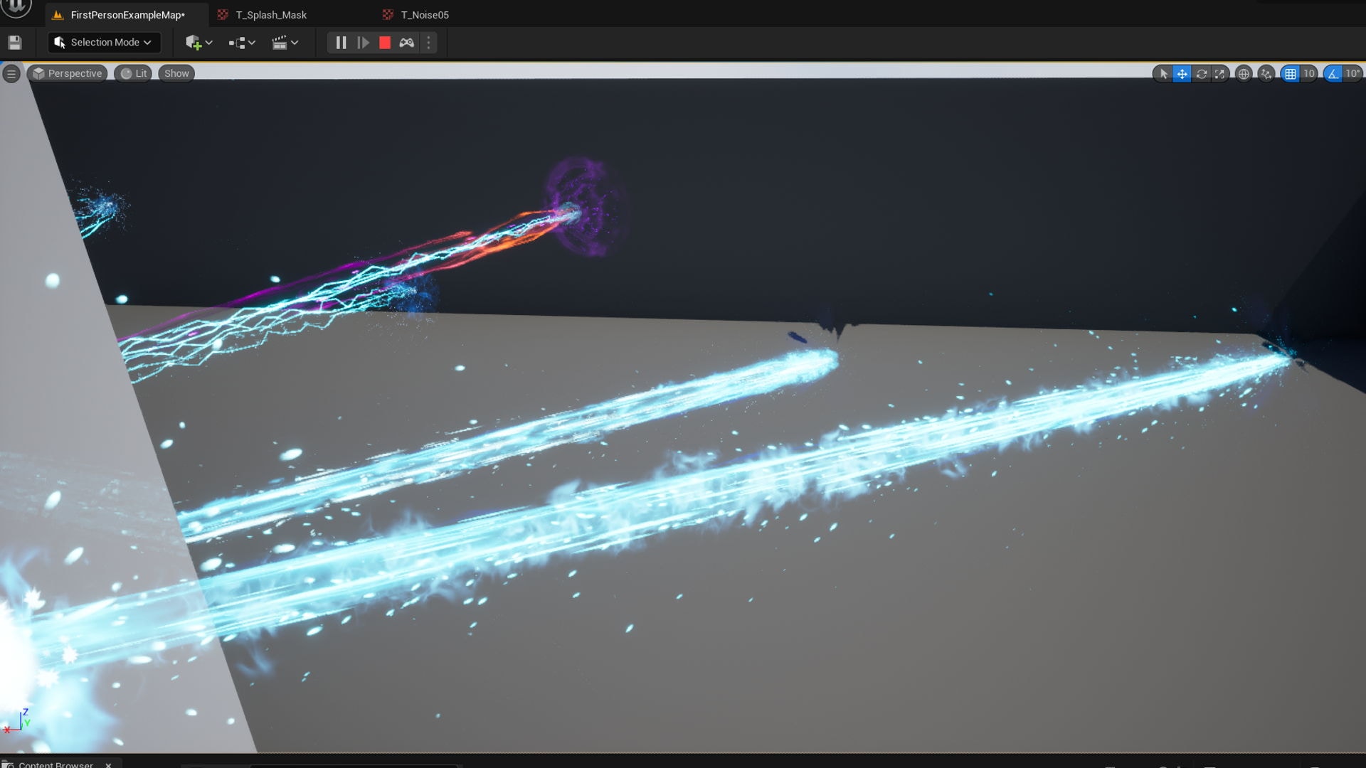Pause the play-in-editor session
Image resolution: width=1366 pixels, height=768 pixels.
click(341, 42)
